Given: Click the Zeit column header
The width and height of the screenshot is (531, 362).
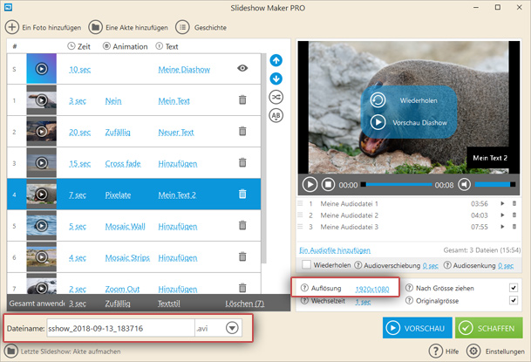Looking at the screenshot, I should [x=78, y=46].
